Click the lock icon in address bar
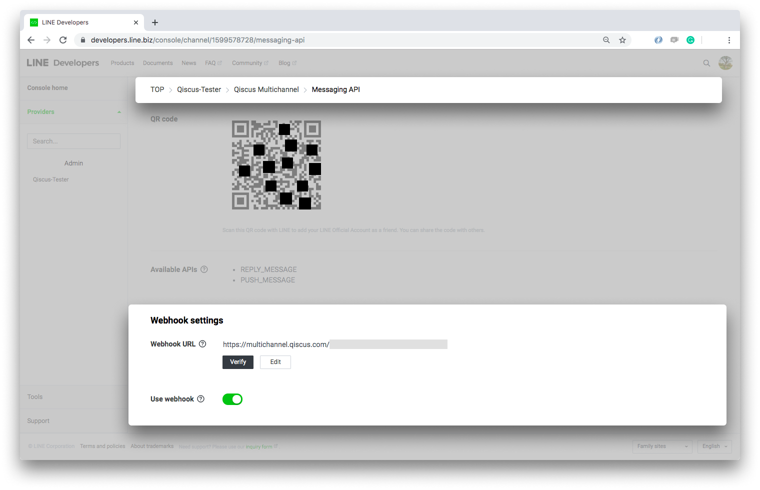The image size is (760, 490). (x=83, y=40)
